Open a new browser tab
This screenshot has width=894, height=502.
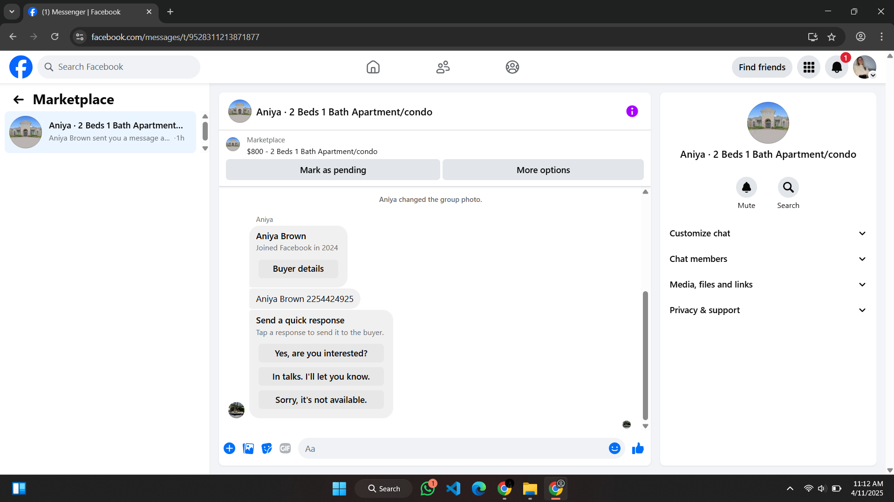point(170,12)
